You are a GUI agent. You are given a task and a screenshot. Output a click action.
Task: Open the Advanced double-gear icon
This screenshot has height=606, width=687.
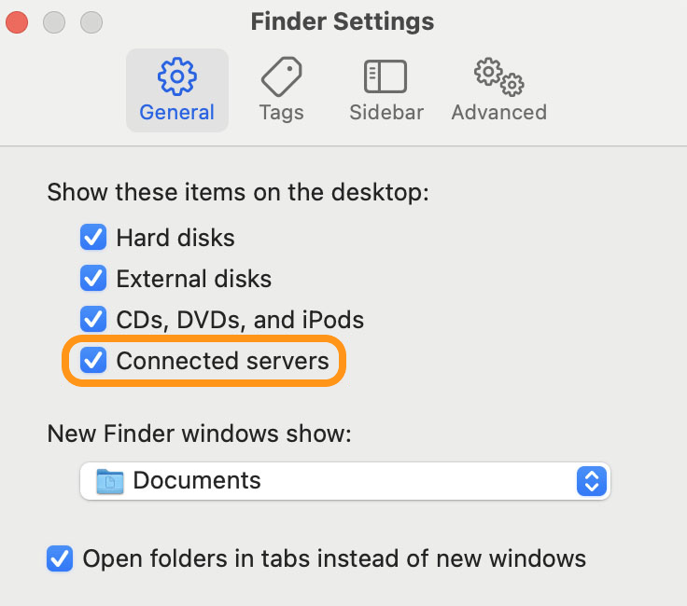tap(499, 76)
